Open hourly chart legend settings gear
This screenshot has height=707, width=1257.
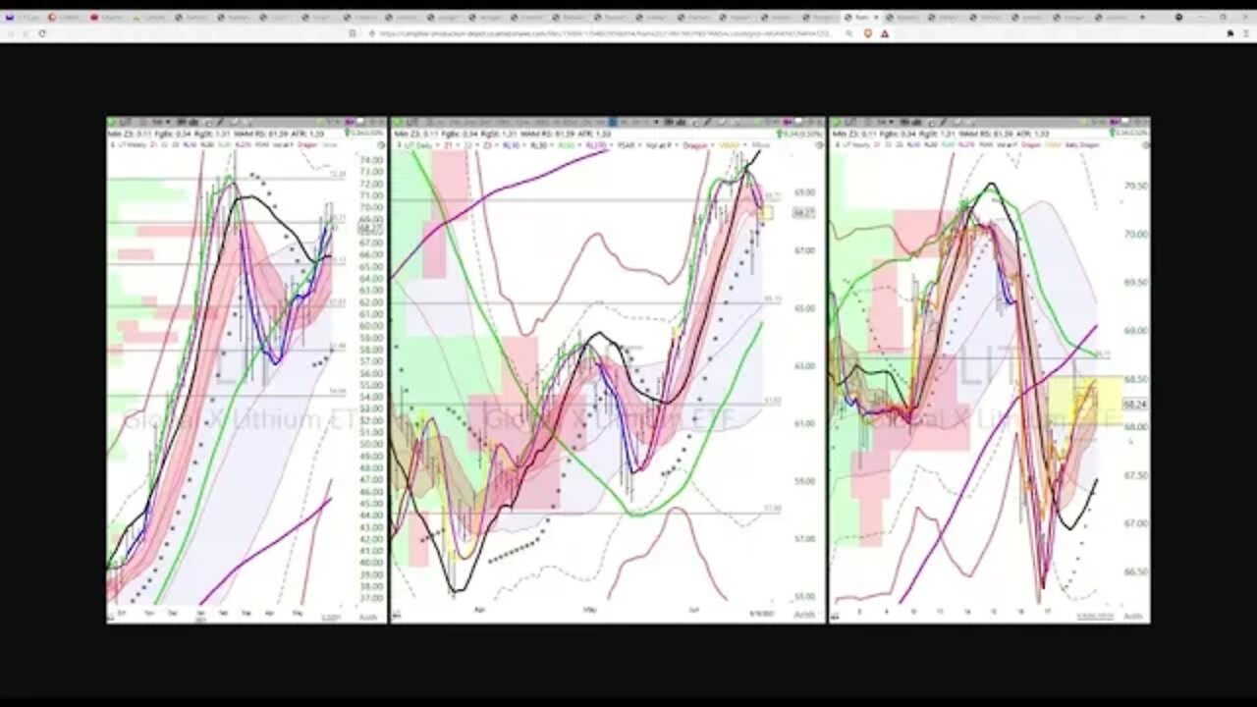click(x=1146, y=145)
